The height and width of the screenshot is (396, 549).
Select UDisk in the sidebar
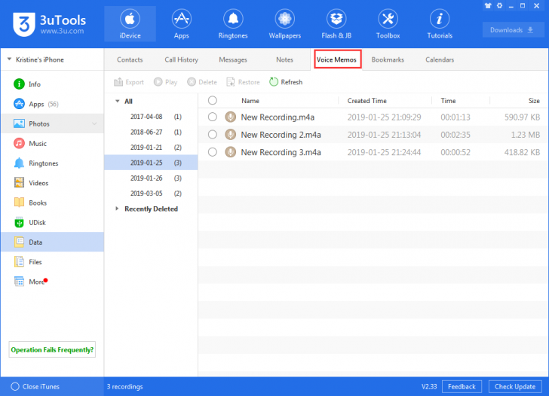pos(53,223)
